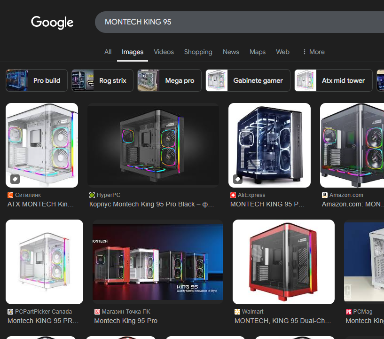The image size is (384, 339).
Task: Expand the More menu
Action: 313,52
